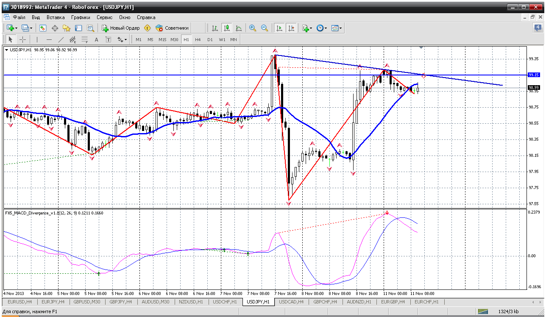Toggle chart Auto Scroll
This screenshot has width=546, height=317.
(279, 28)
